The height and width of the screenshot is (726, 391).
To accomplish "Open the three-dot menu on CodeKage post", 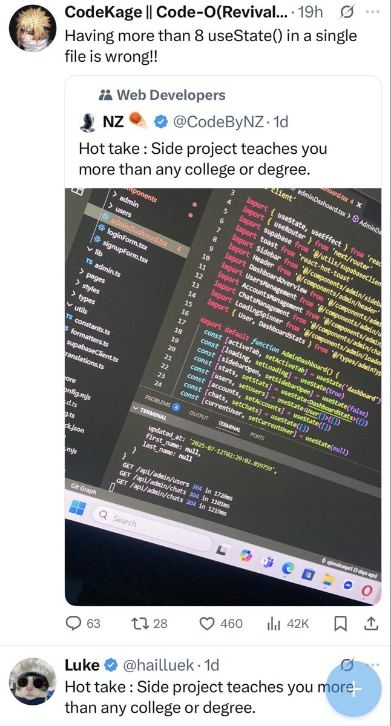I will 372,13.
